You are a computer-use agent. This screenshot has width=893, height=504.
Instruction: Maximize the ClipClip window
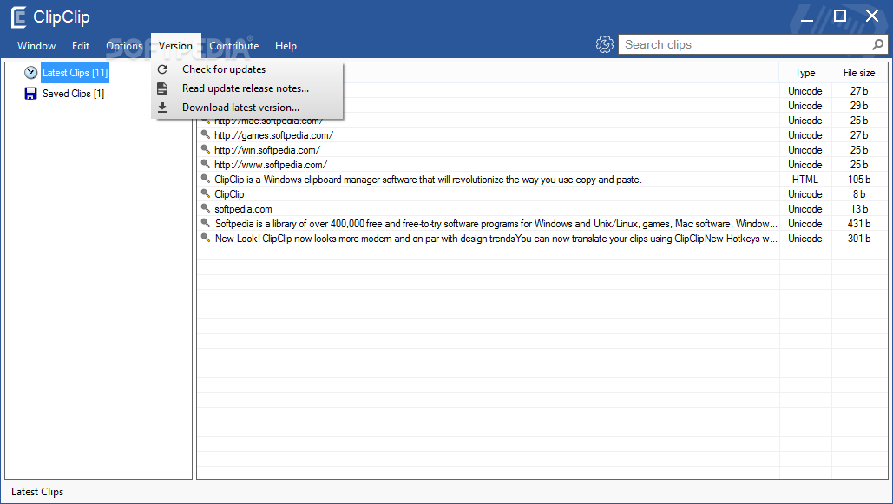click(x=839, y=16)
